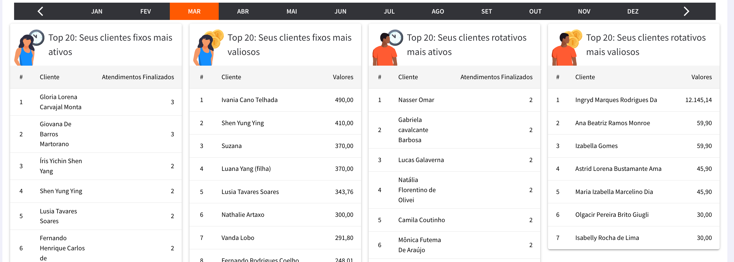Click Valores header in fixos valiosos table
Image resolution: width=734 pixels, height=262 pixels.
[343, 77]
